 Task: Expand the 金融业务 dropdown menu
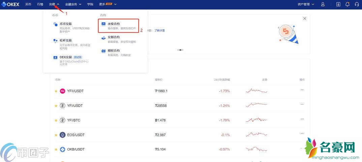(x=73, y=4)
